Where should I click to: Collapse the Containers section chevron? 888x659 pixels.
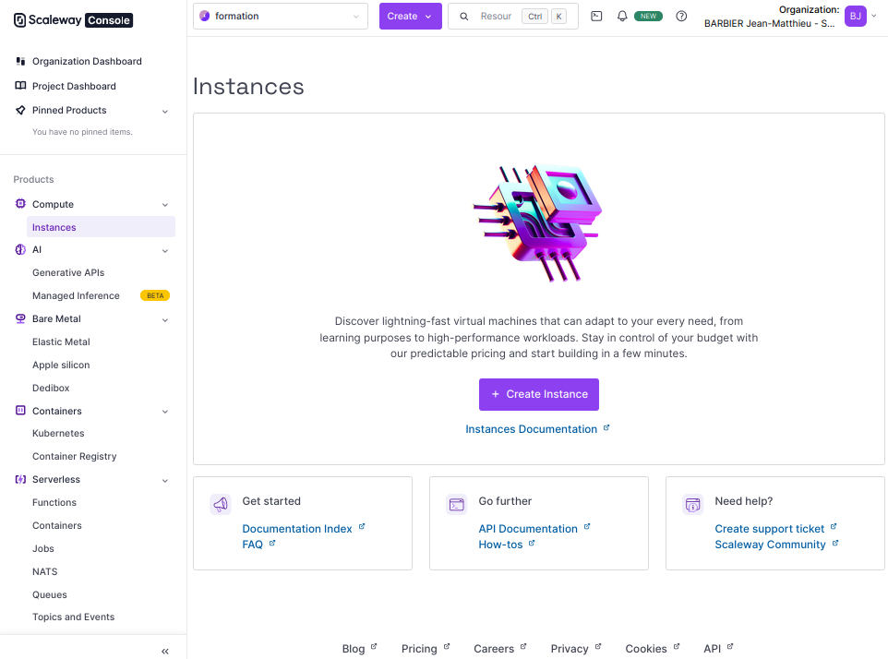165,412
